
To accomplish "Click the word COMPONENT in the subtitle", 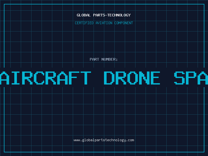I will tap(124, 23).
